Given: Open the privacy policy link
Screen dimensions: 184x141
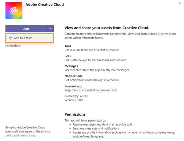Looking at the screenshot, I should pos(45,132).
